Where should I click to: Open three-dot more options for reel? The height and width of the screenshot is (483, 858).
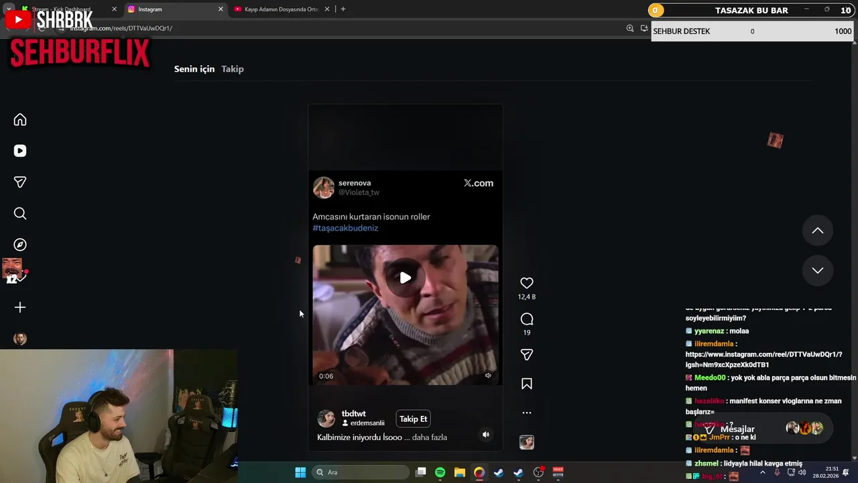pyautogui.click(x=527, y=413)
